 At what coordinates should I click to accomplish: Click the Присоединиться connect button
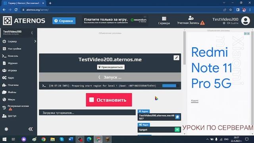(x=111, y=67)
